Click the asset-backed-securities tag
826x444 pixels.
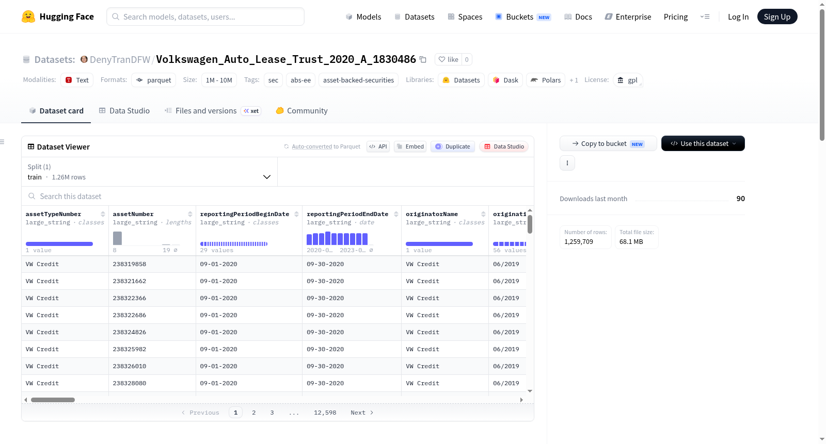pos(358,80)
